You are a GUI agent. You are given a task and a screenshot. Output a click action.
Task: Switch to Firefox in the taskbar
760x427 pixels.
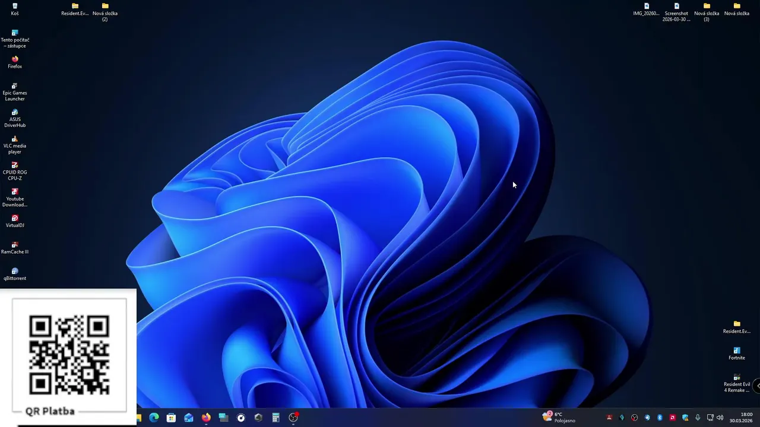206,418
